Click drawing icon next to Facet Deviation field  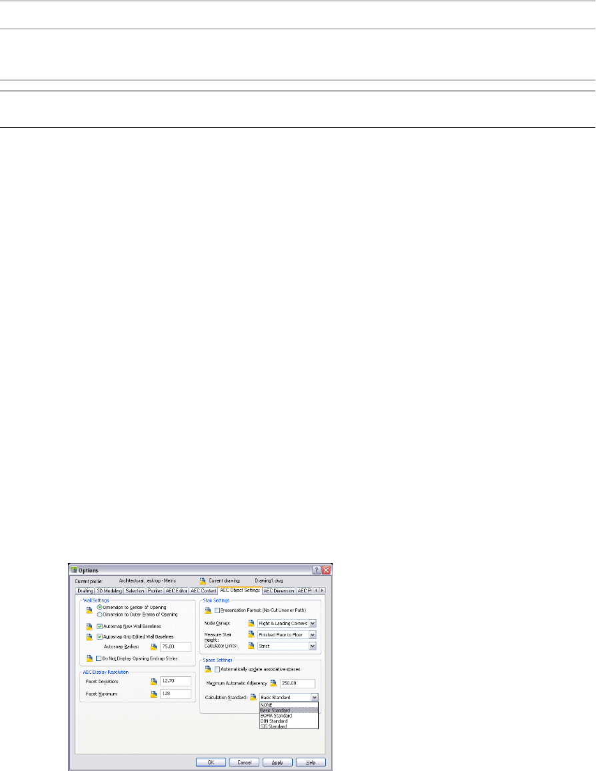(x=154, y=682)
